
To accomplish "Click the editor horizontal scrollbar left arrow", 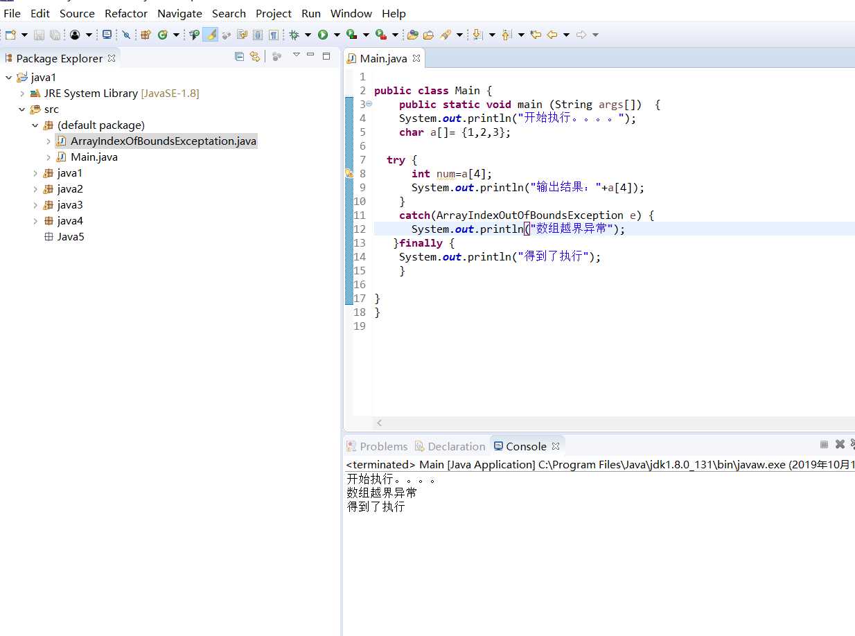I will coord(379,423).
